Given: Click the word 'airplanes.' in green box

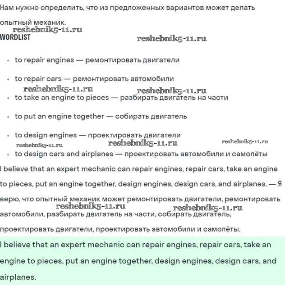Looking at the screenshot, I should [x=18, y=277].
